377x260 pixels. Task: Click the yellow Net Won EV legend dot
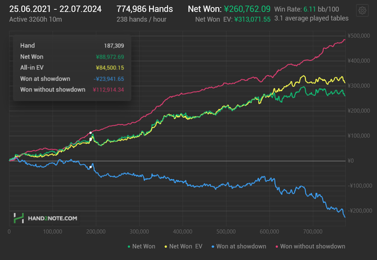click(166, 247)
